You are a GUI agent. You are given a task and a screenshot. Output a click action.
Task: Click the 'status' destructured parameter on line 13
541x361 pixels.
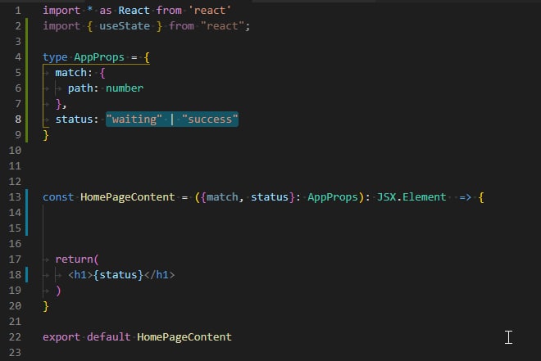(x=270, y=197)
